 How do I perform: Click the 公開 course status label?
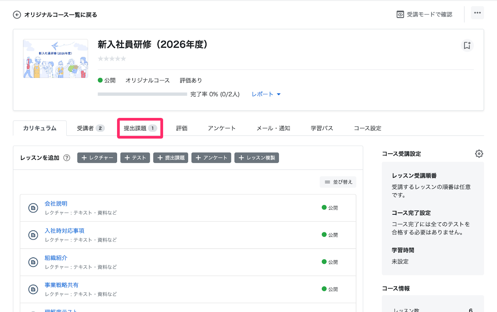(x=107, y=80)
